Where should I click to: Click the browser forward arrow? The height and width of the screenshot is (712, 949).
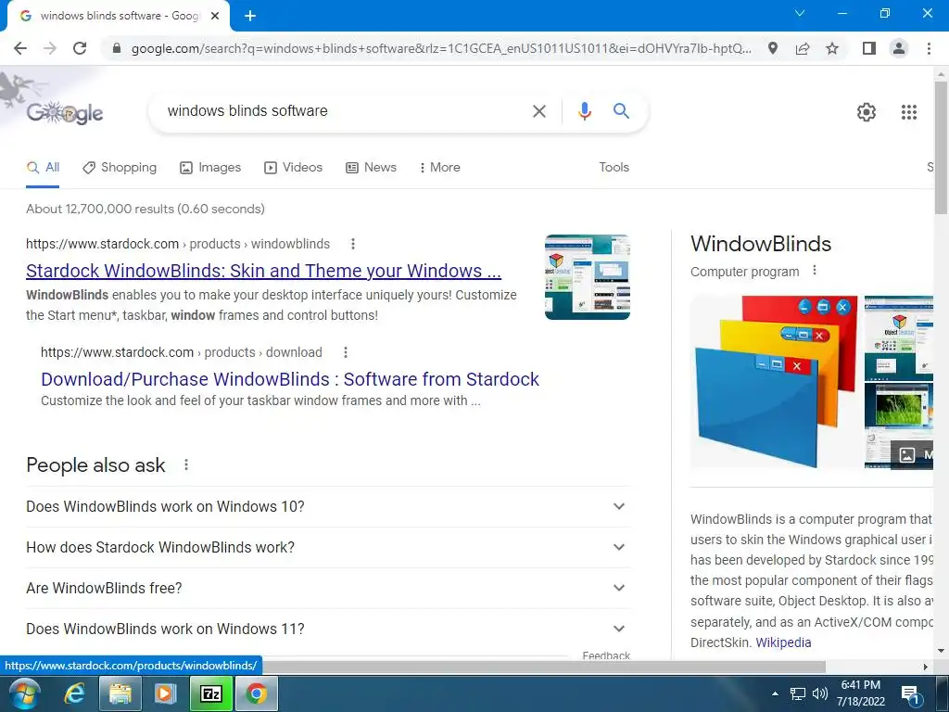click(x=50, y=48)
